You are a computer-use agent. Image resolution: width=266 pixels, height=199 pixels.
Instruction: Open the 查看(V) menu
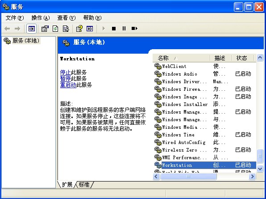66,18
